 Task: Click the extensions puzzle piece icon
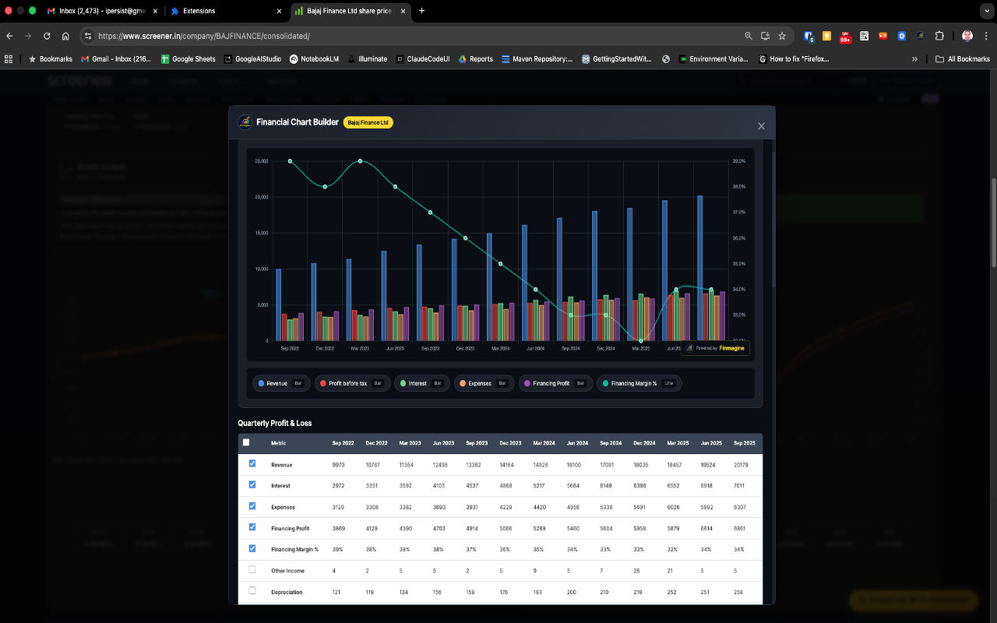click(x=940, y=36)
